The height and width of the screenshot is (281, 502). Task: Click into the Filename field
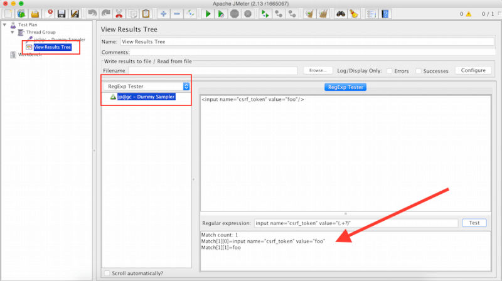[213, 70]
